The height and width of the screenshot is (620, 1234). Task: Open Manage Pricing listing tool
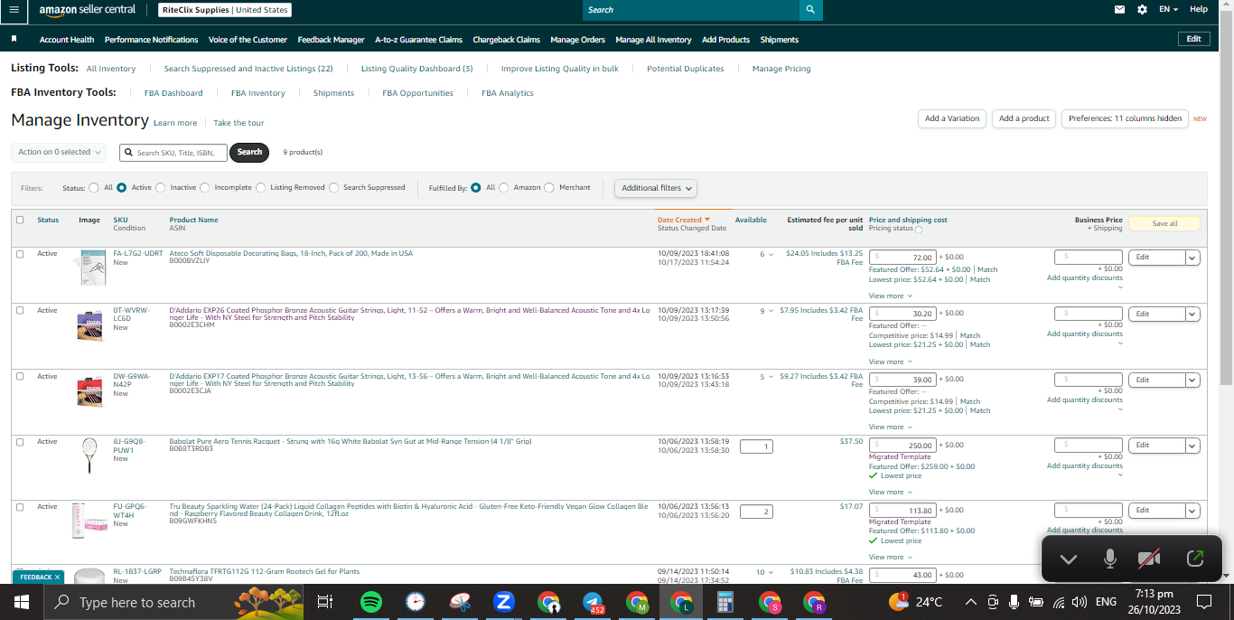pyautogui.click(x=781, y=69)
